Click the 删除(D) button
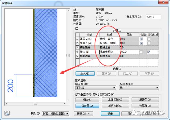 106,74
